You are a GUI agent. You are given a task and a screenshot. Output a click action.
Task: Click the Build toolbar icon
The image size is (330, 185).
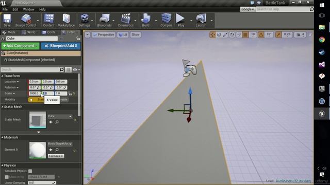145,21
